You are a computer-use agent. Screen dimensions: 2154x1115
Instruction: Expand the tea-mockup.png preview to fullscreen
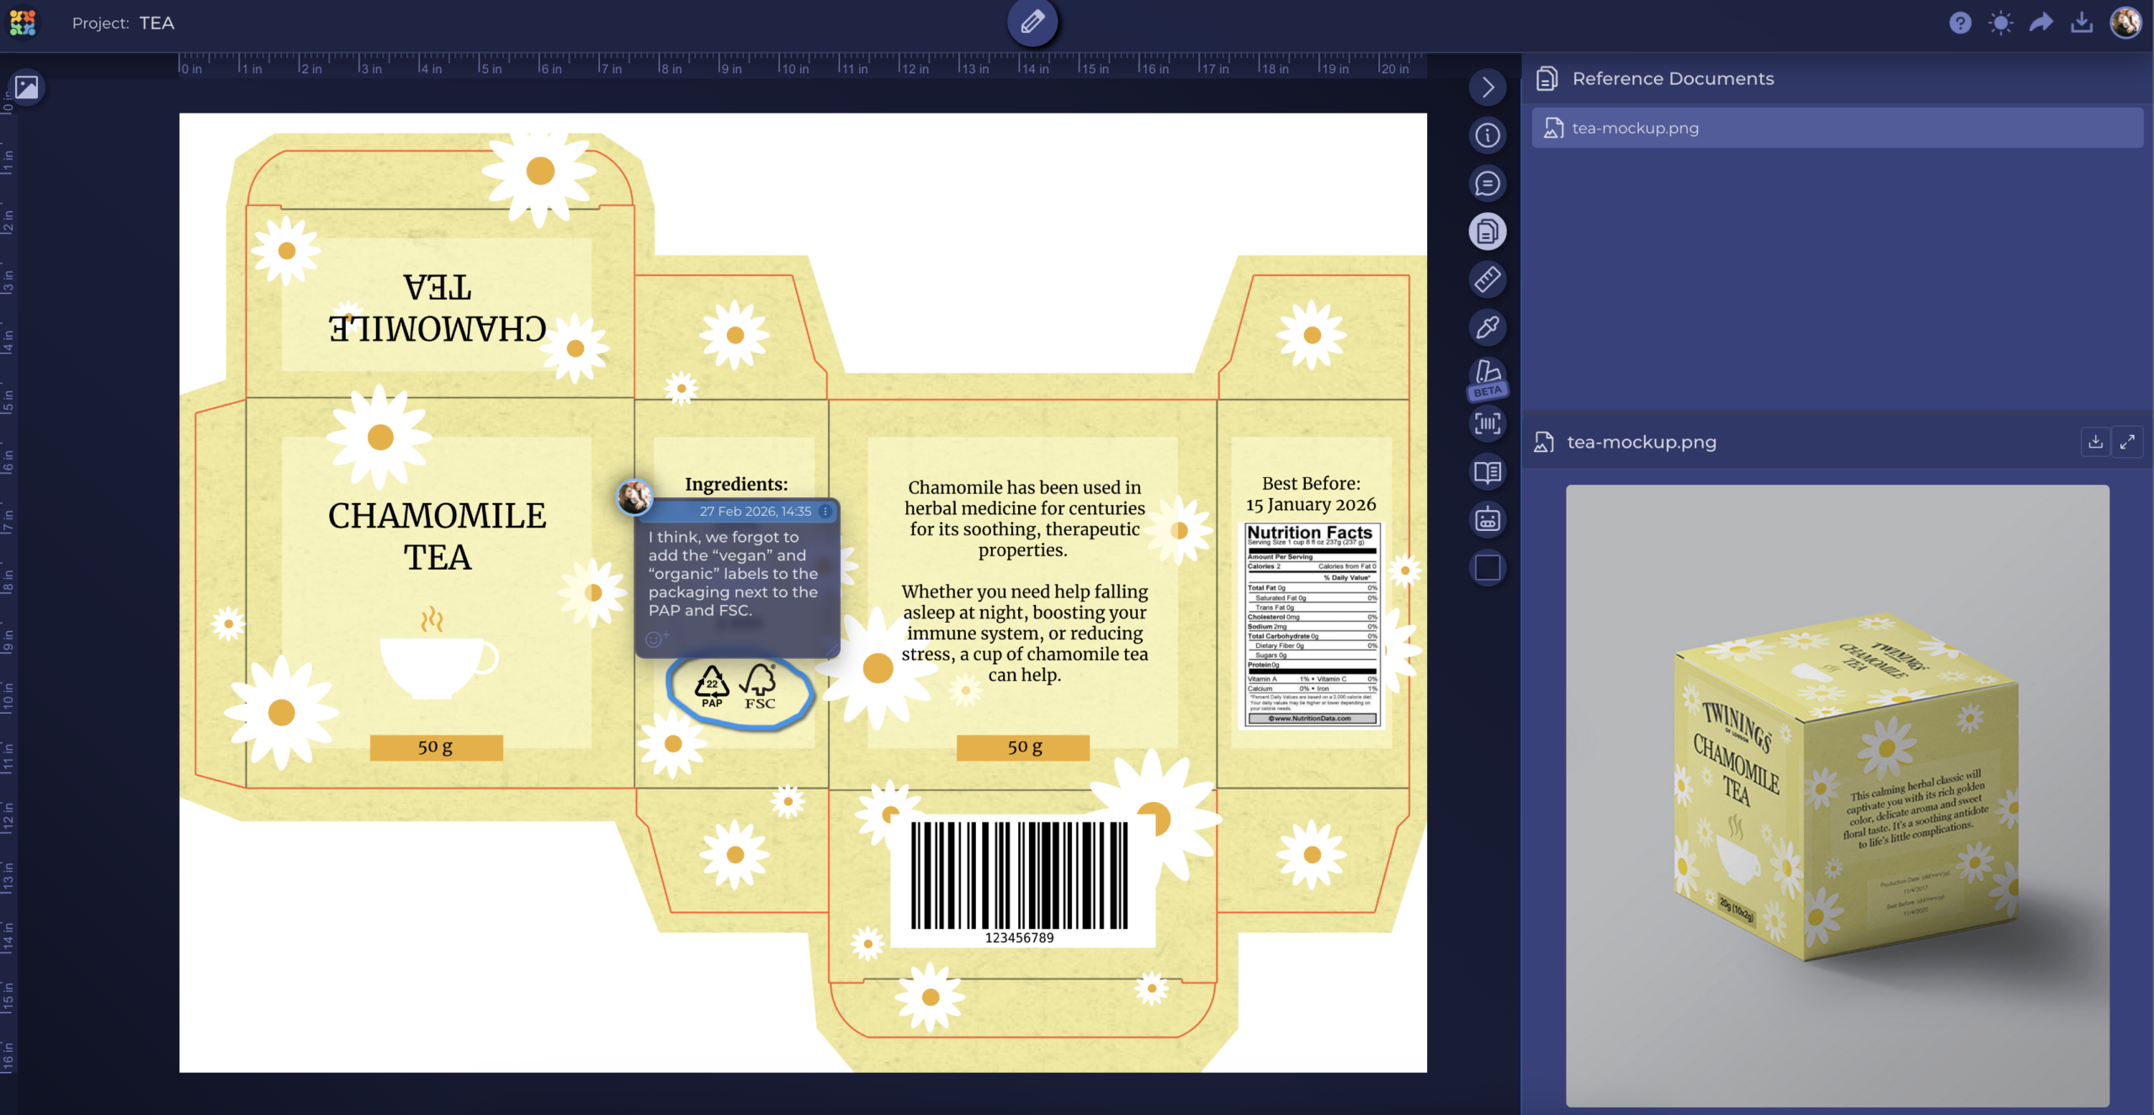click(x=2127, y=442)
